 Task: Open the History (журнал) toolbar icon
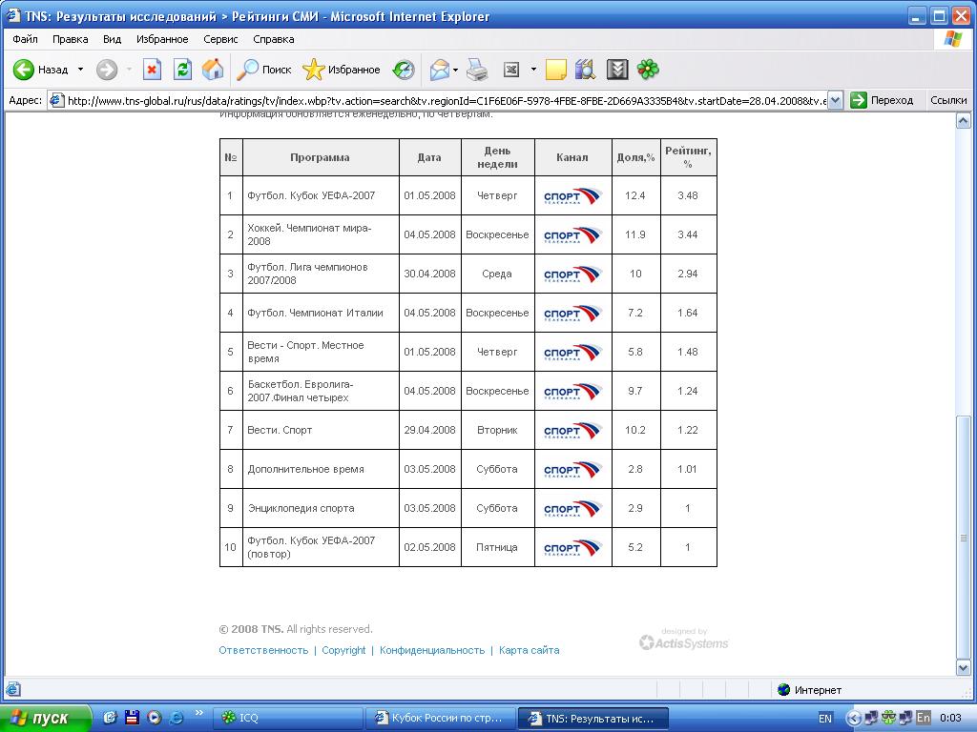click(404, 70)
